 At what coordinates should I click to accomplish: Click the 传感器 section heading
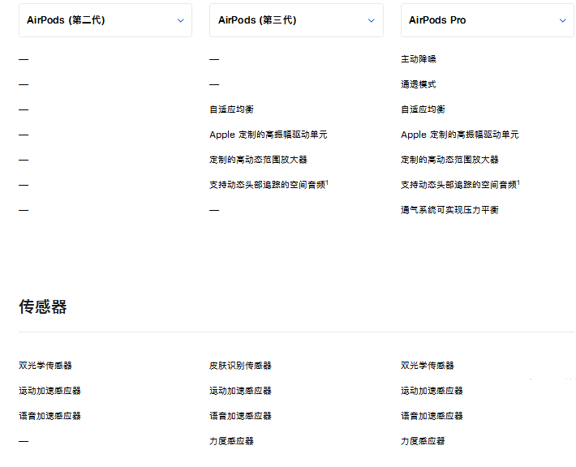[43, 307]
